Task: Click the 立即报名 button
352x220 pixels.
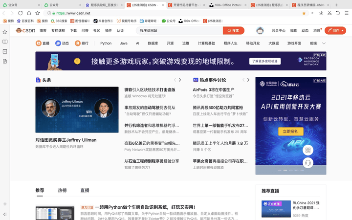Action: tap(290, 132)
